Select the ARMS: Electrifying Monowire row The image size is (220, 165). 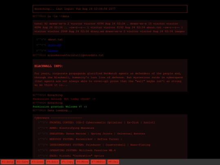[x=72, y=128]
